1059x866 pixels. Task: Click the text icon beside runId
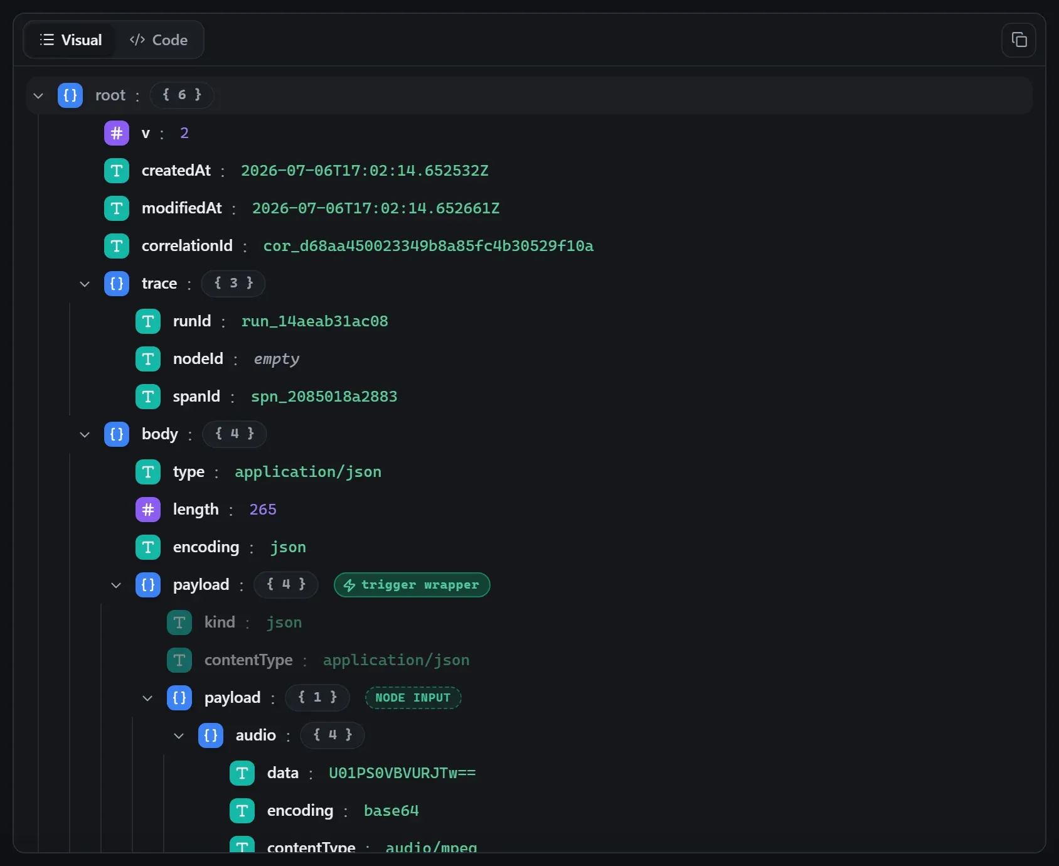click(x=148, y=321)
